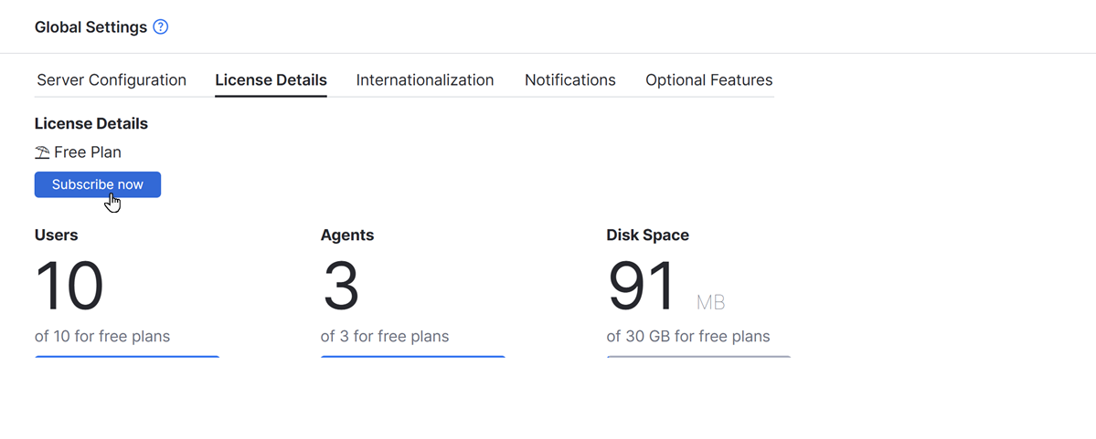1096x439 pixels.
Task: Click the Agents heading
Action: pos(347,235)
